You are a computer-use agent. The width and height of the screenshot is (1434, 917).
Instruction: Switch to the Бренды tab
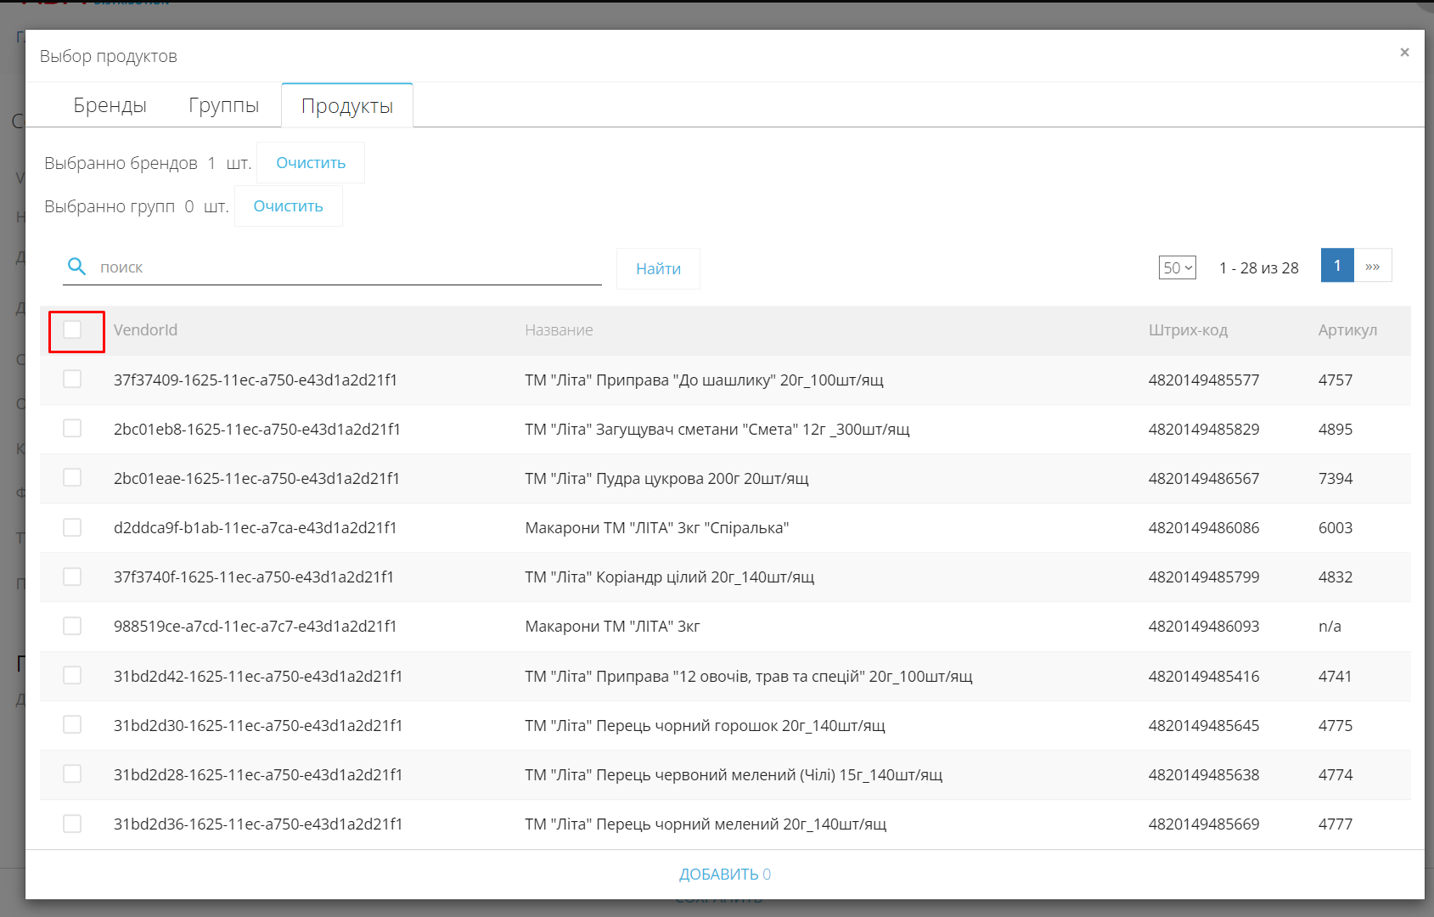tap(110, 105)
